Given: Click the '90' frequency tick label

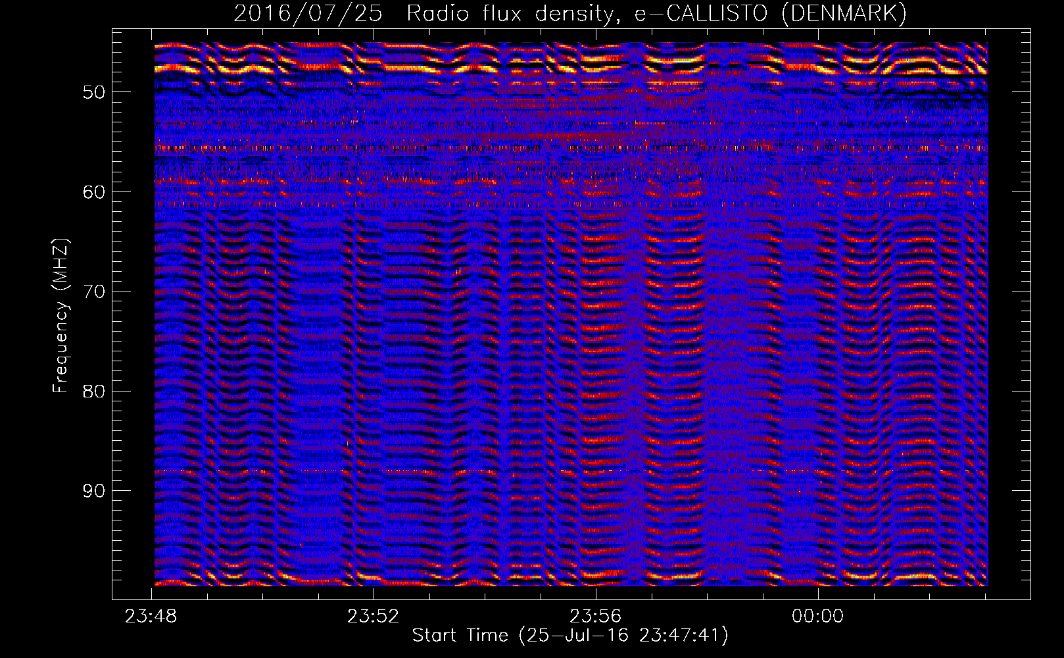Looking at the screenshot, I should 94,492.
